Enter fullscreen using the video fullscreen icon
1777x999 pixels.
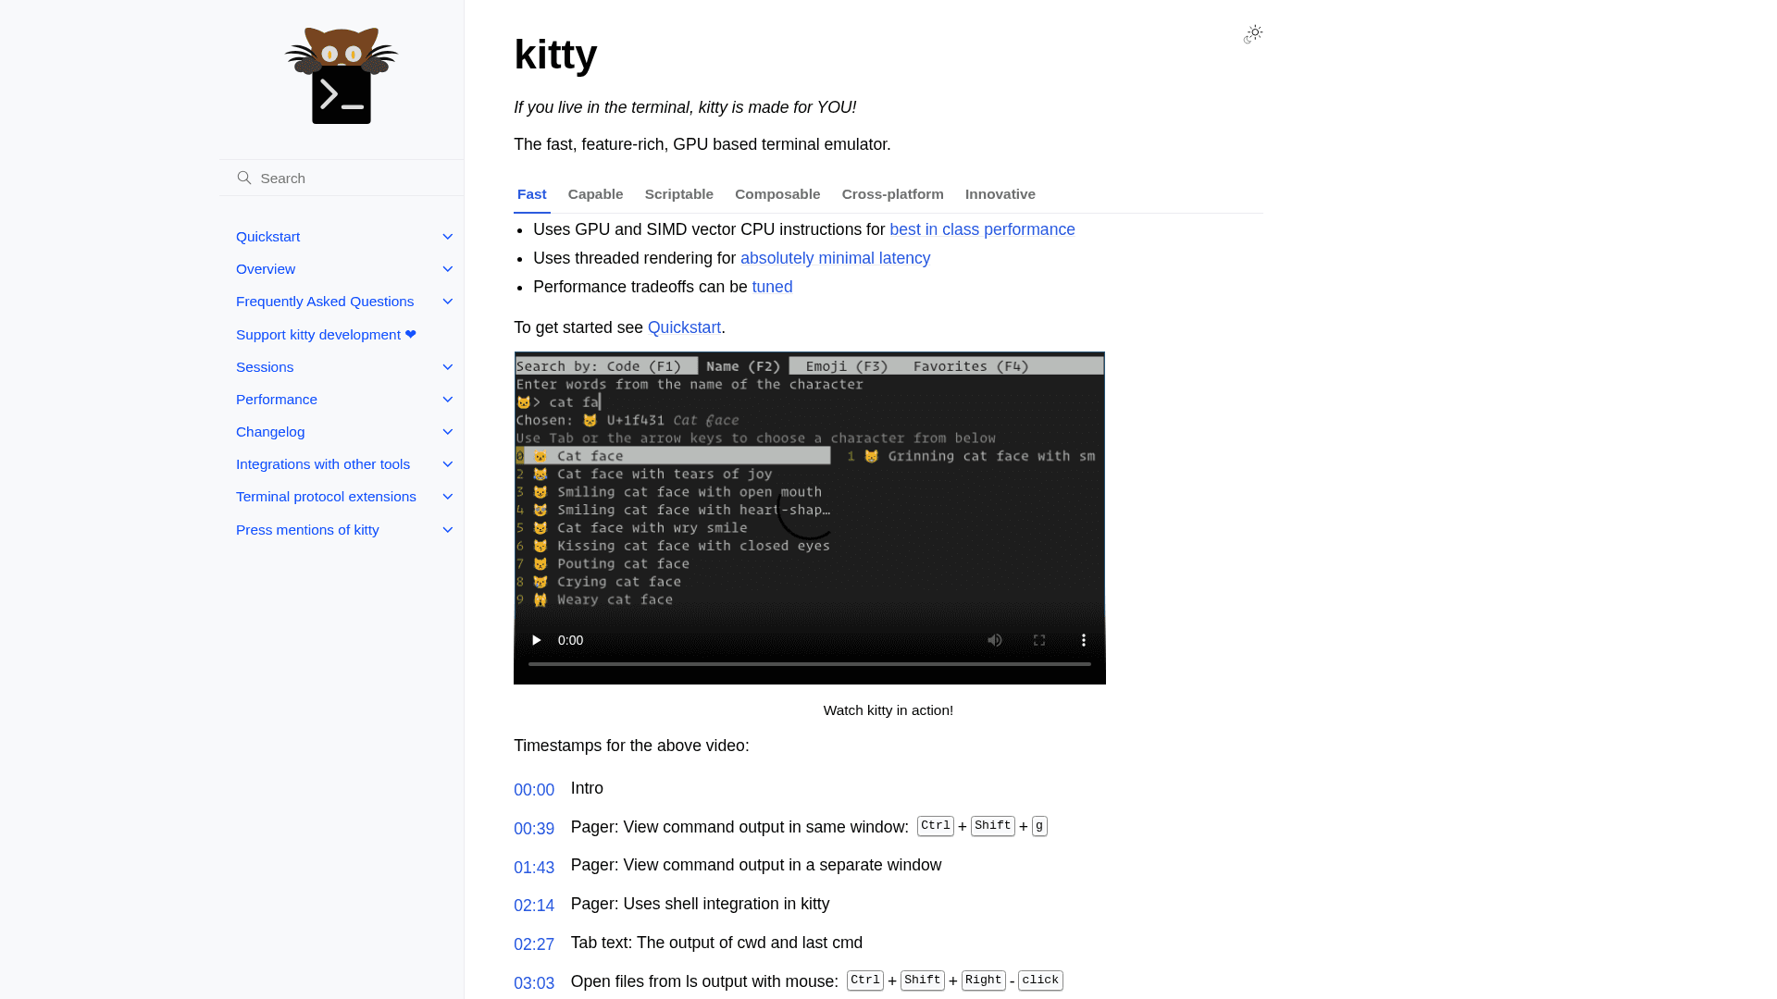tap(1039, 639)
